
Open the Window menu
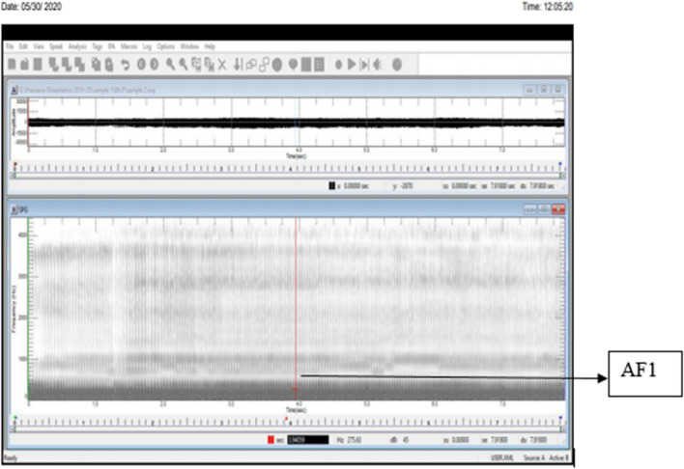tap(189, 46)
